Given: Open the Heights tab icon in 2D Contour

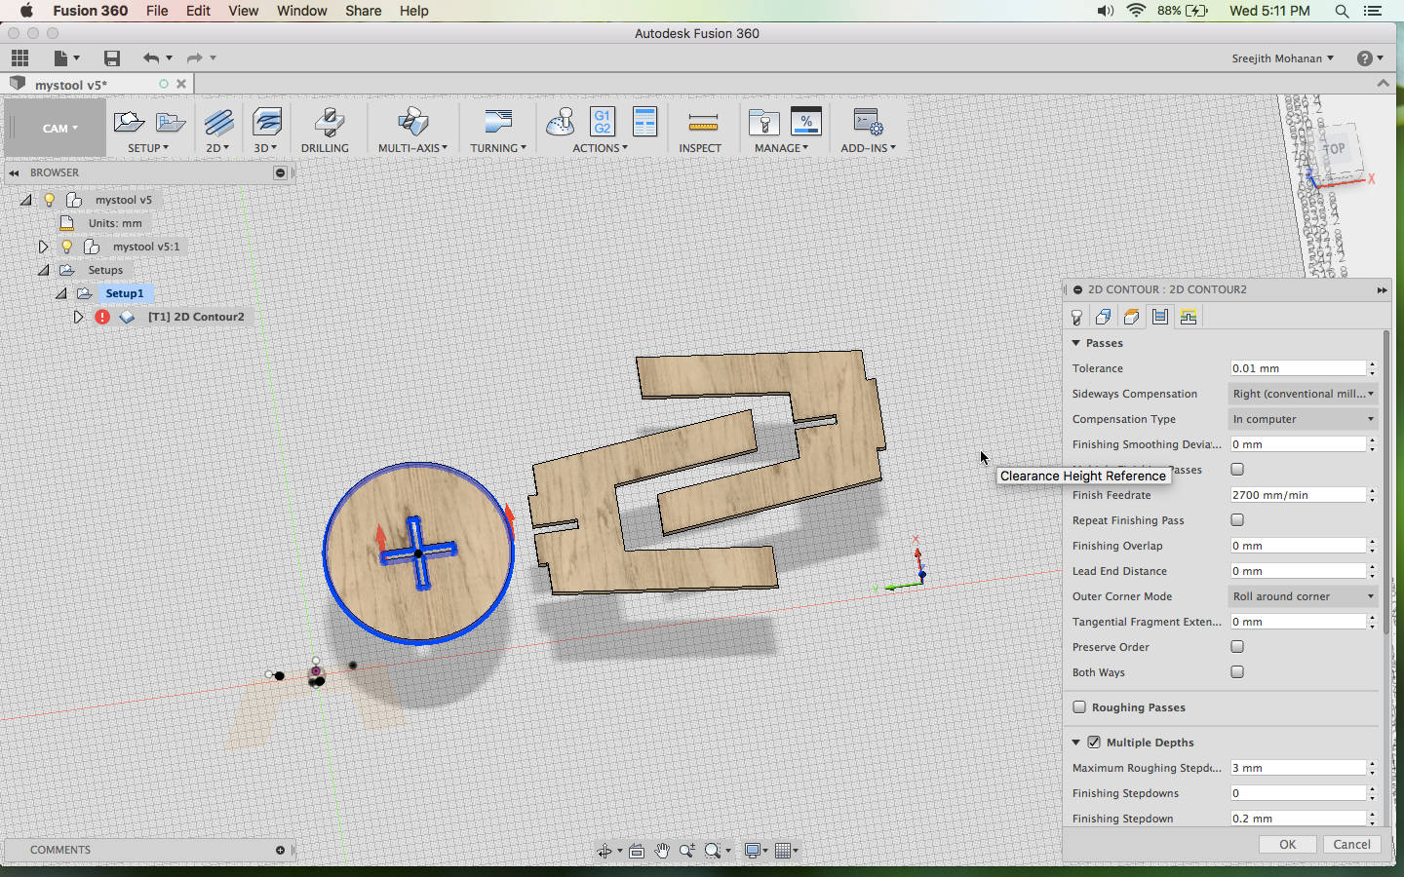Looking at the screenshot, I should [1131, 317].
